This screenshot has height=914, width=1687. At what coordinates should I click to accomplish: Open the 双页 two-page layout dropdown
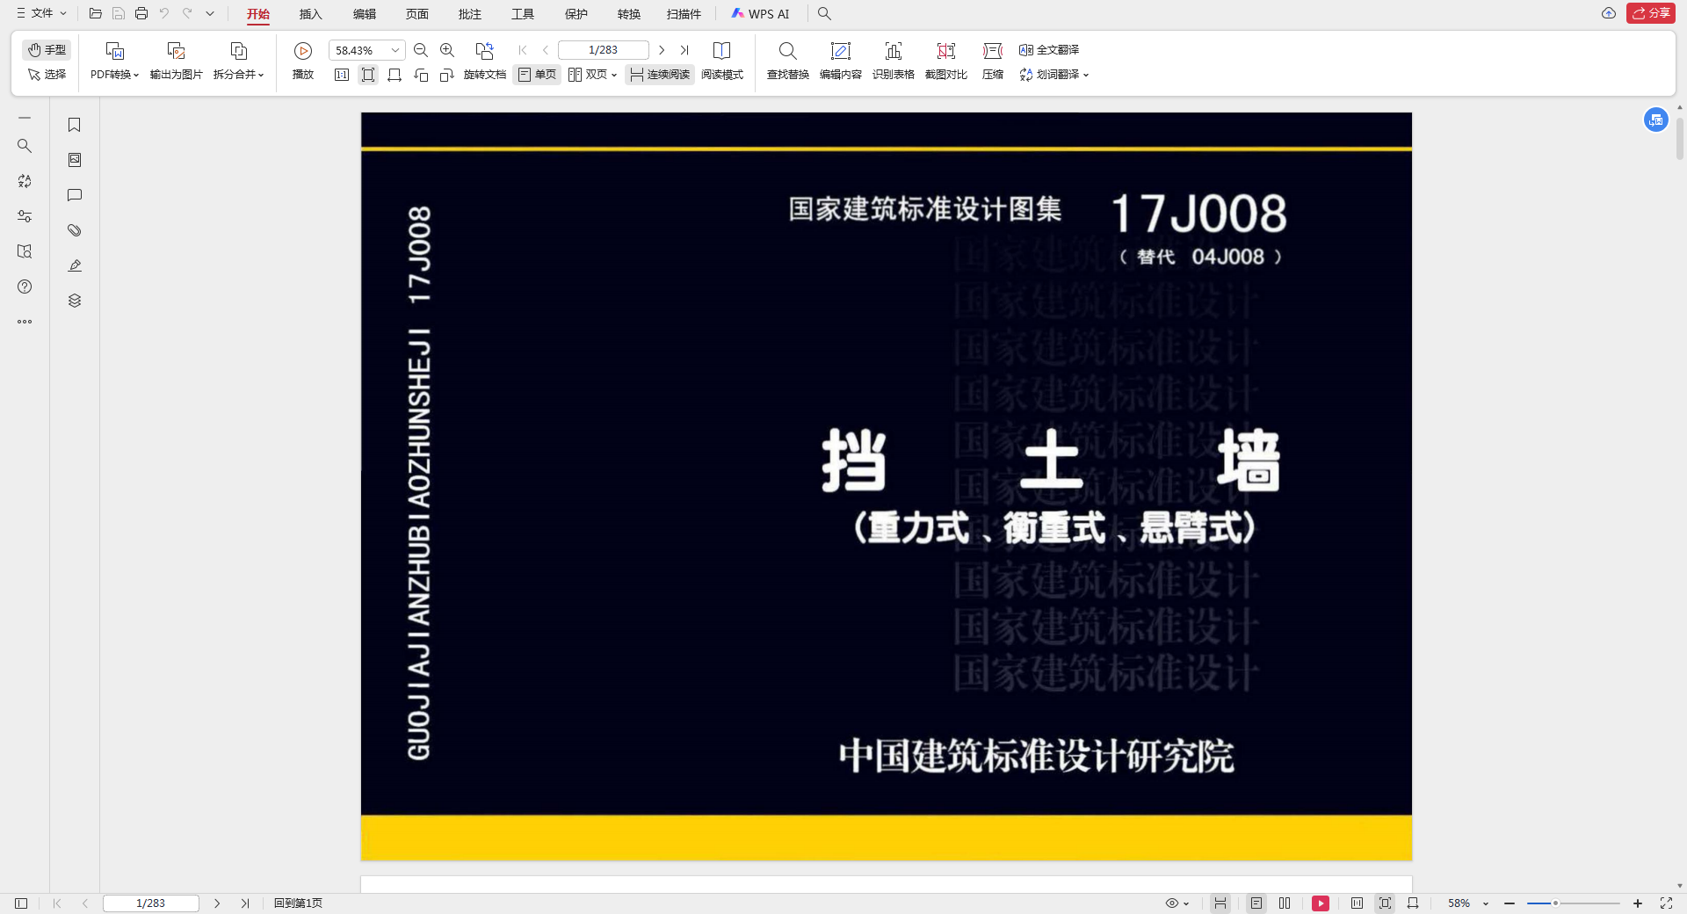click(592, 75)
